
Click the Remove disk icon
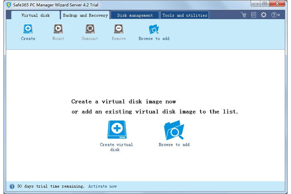[x=119, y=29]
